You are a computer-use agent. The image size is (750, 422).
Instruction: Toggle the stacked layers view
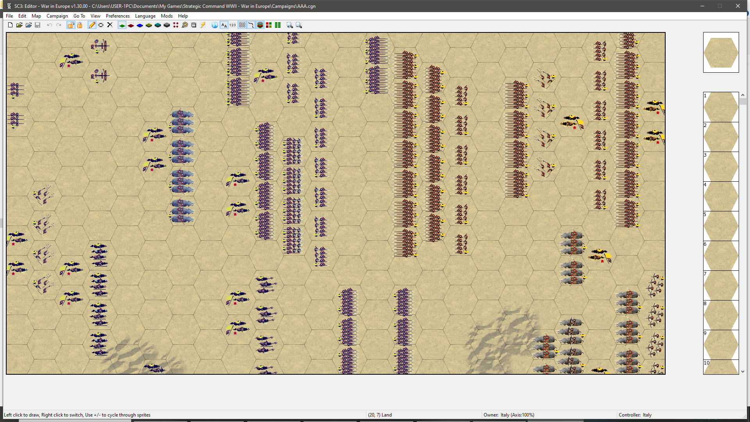pyautogui.click(x=260, y=25)
